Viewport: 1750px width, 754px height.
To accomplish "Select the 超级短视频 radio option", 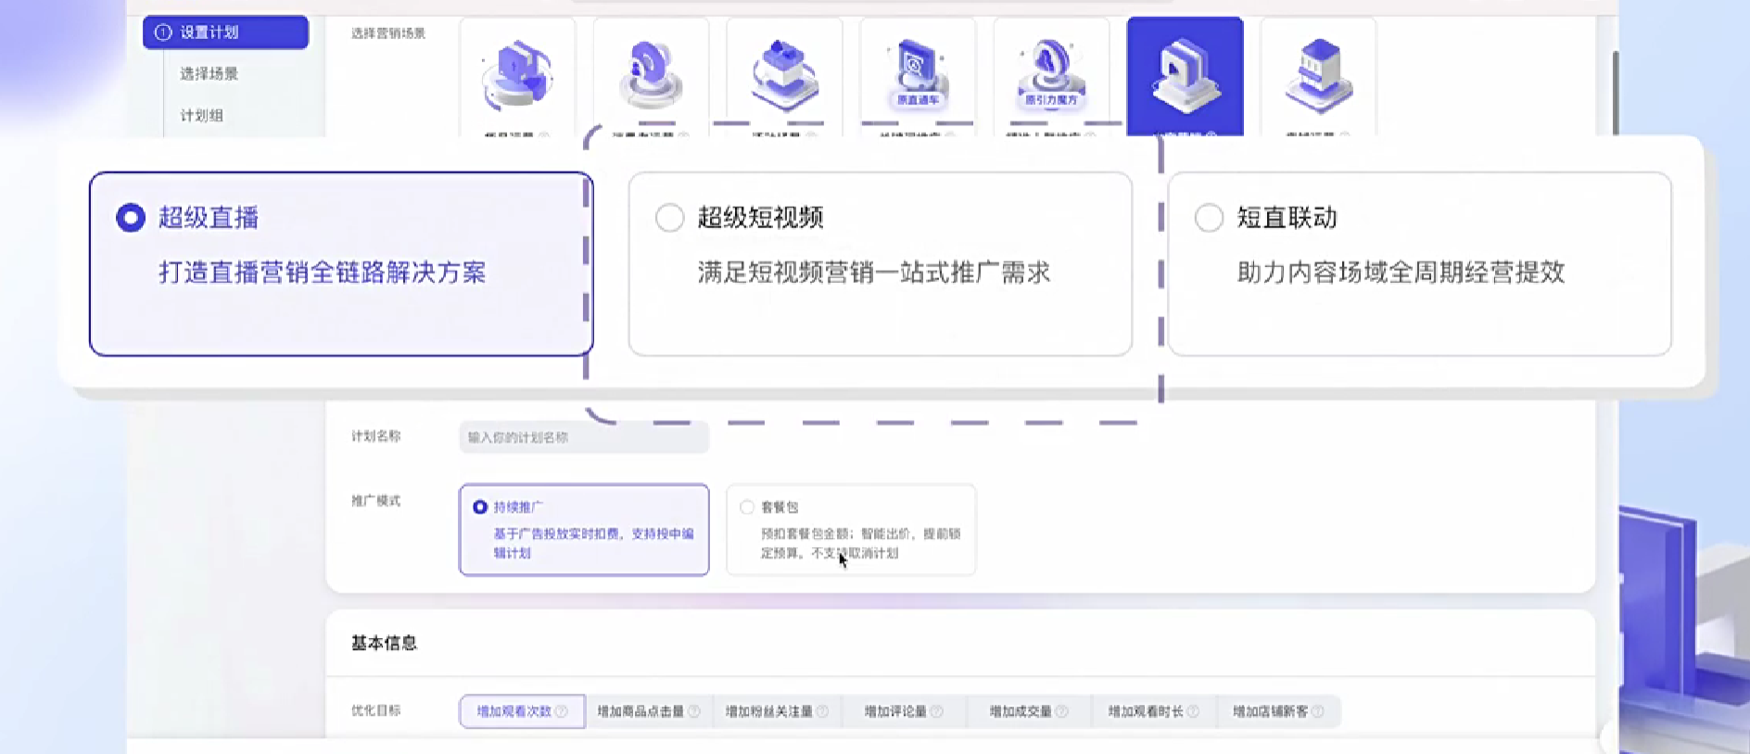I will [x=669, y=218].
